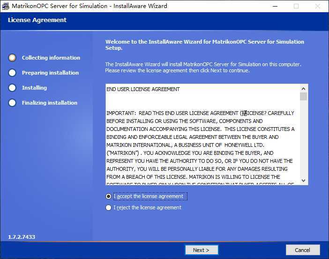Click the 'Please review the license agreement' instruction
The image size is (329, 259).
[177, 70]
